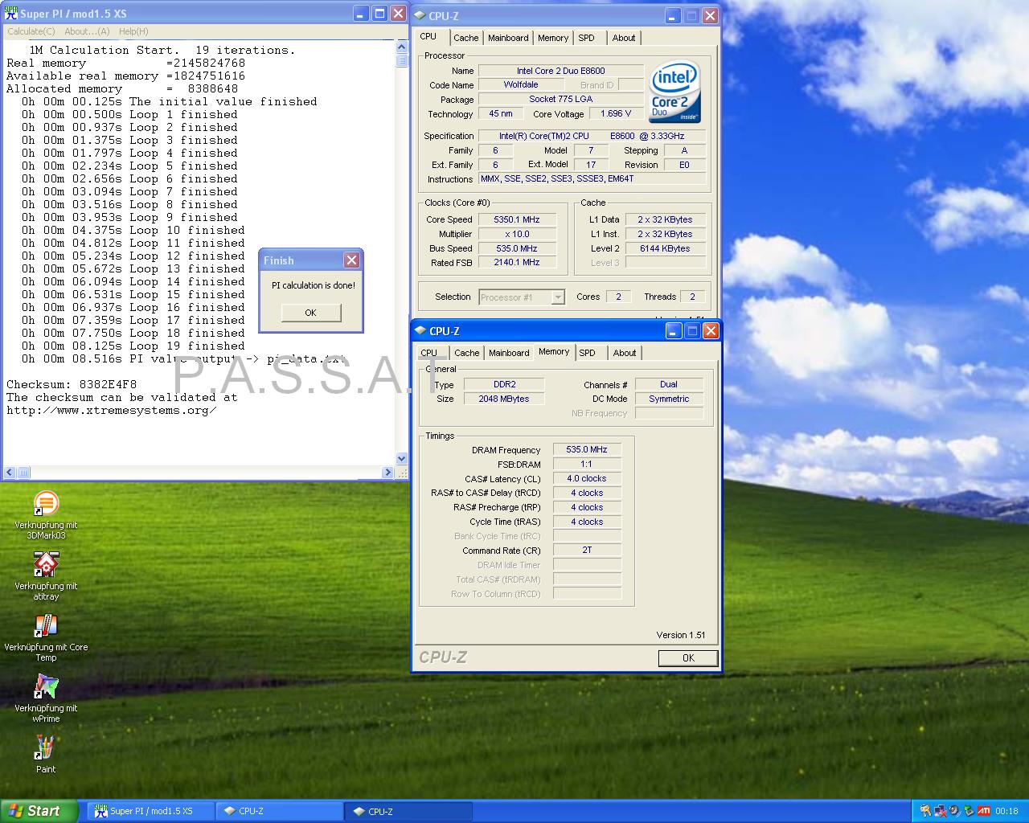Click the CAS# Latency 4.0 clocks value
The height and width of the screenshot is (823, 1029).
587,478
